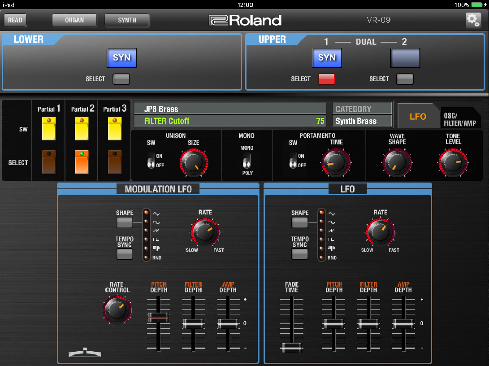Click LFO panel Filter Depth slider handle

(x=368, y=324)
